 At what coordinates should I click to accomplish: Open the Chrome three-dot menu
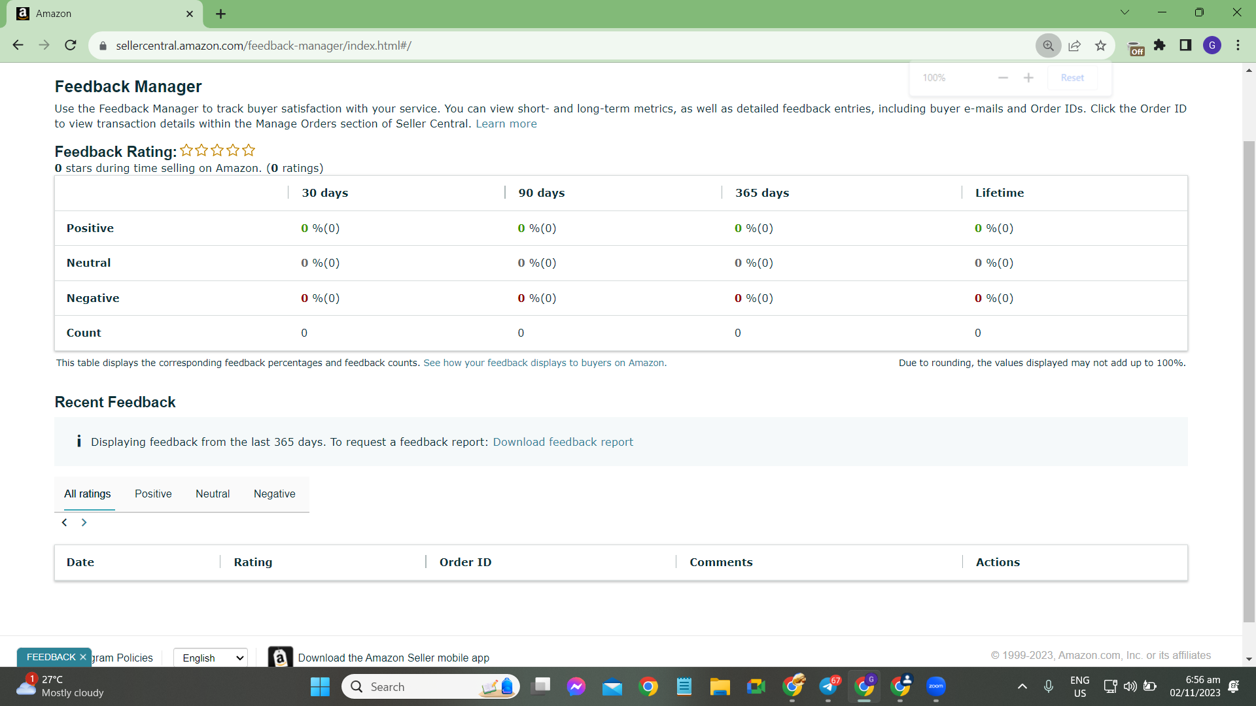[1238, 45]
